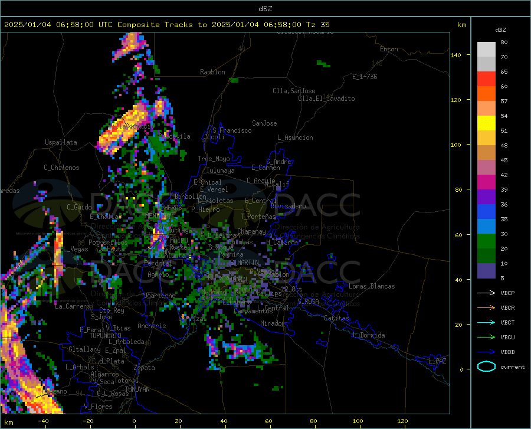This screenshot has height=429, width=531.
Task: Click the 'Catitas' map label
Action: pos(336,318)
